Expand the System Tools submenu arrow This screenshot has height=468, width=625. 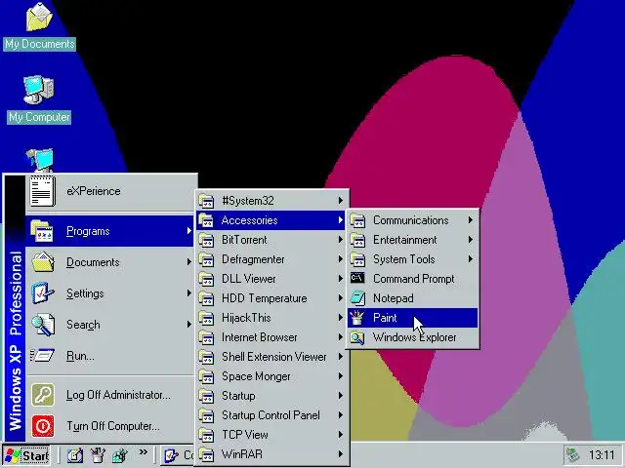(x=471, y=259)
